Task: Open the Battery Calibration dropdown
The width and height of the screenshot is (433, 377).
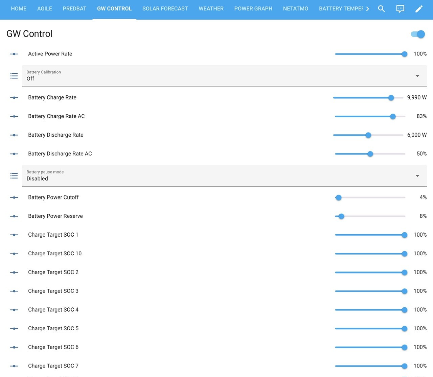Action: 224,76
